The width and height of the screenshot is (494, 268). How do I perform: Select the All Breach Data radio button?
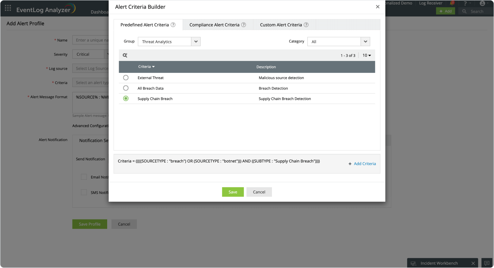coord(126,88)
